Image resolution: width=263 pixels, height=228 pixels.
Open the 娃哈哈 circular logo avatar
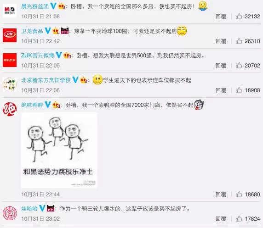point(10,213)
